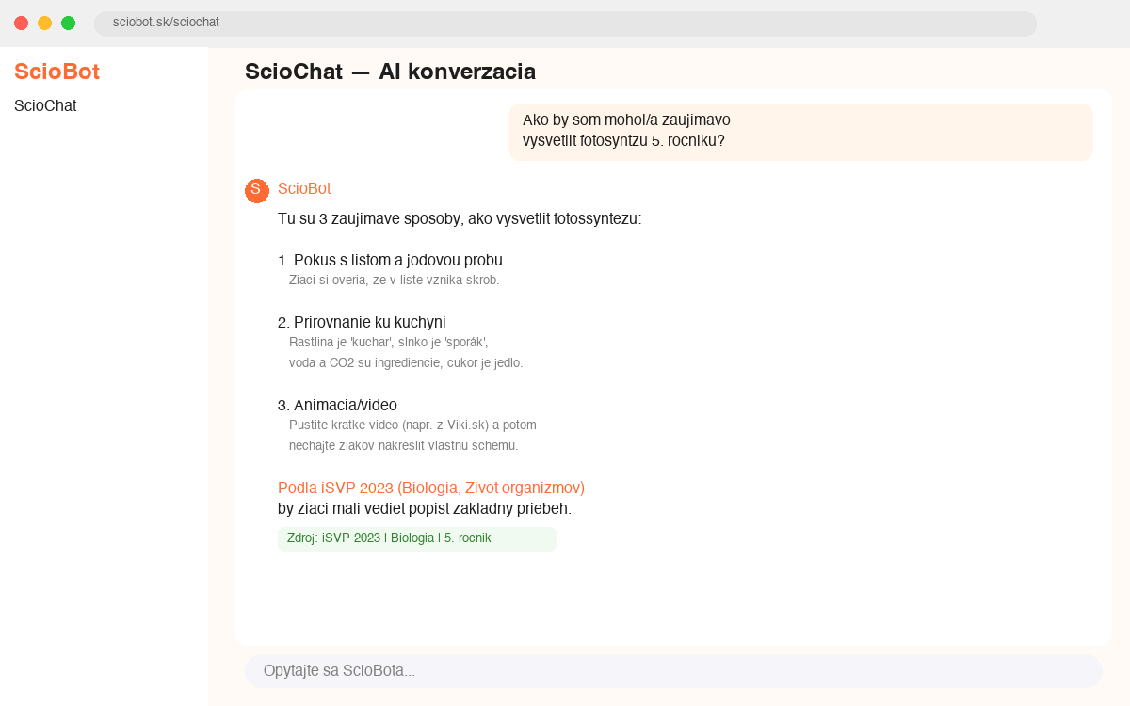Click the ScioChat — AI konverzacia heading
Image resolution: width=1130 pixels, height=706 pixels.
point(390,72)
